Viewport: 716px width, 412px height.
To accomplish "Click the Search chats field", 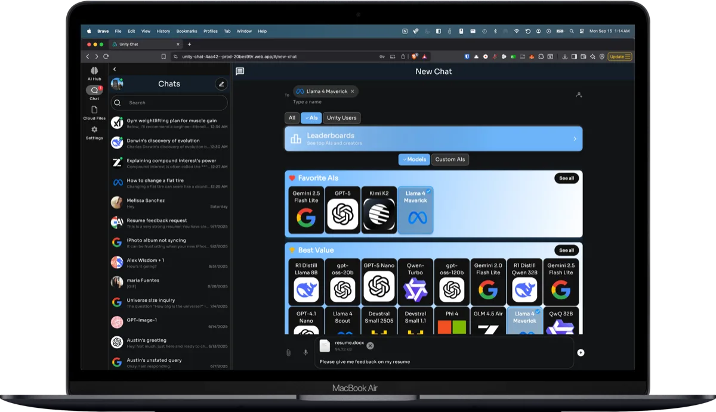I will (169, 103).
